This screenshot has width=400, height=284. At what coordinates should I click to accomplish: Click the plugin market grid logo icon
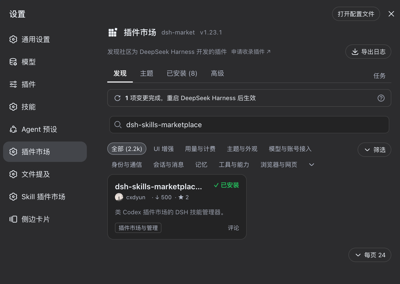[x=113, y=32]
